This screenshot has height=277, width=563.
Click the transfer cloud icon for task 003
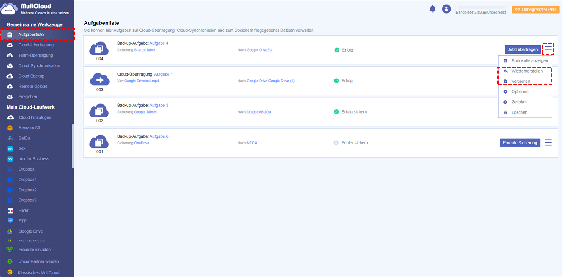(99, 79)
